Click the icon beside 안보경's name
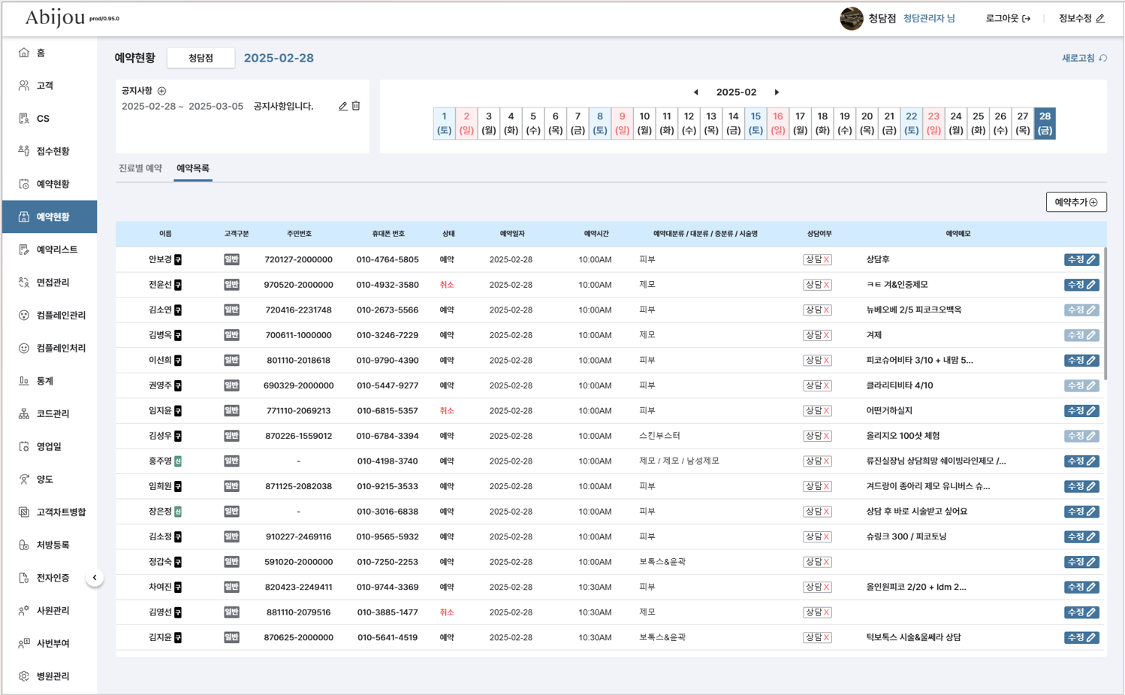The height and width of the screenshot is (695, 1125). pyautogui.click(x=178, y=260)
